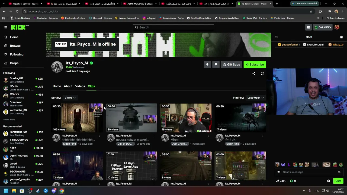Play the 00:56 clip with 18 views
347x195 pixels.
click(186, 118)
